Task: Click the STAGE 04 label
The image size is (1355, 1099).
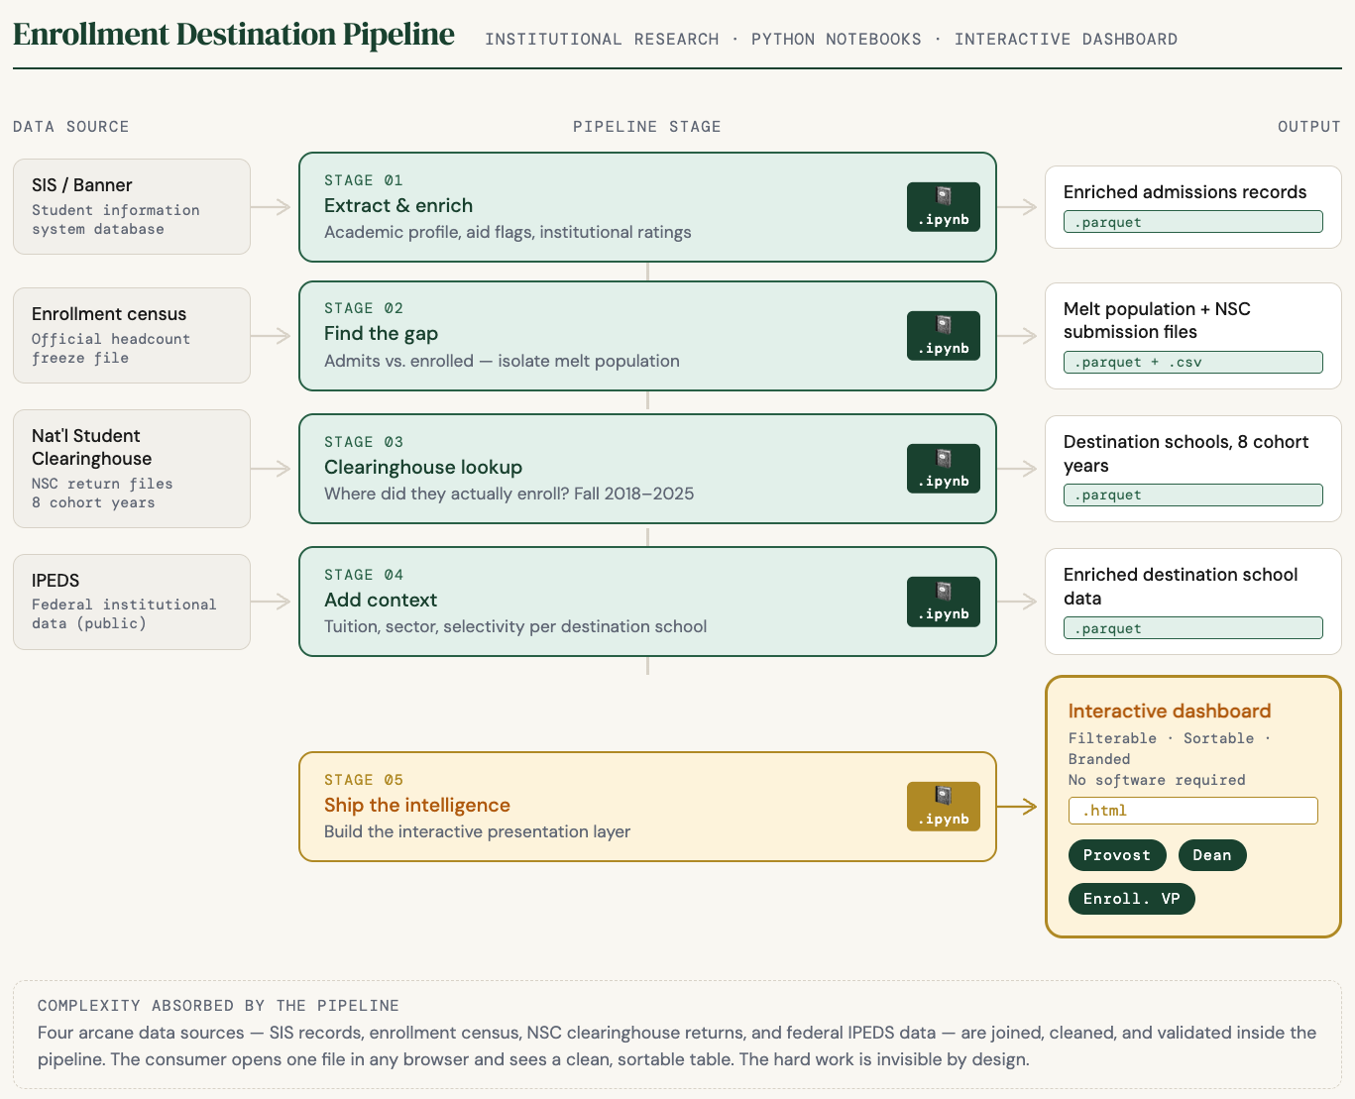Action: pyautogui.click(x=364, y=575)
